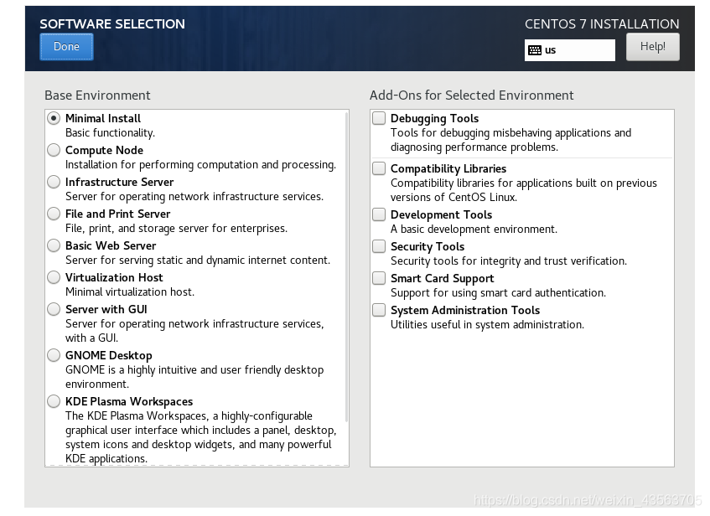Viewport: 710px width, 516px height.
Task: Check the Smart Card Support box
Action: point(379,278)
